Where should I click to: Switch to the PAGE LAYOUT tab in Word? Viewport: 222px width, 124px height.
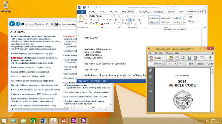(128, 12)
